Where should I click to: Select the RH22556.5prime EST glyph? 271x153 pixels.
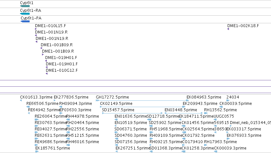[68, 132]
